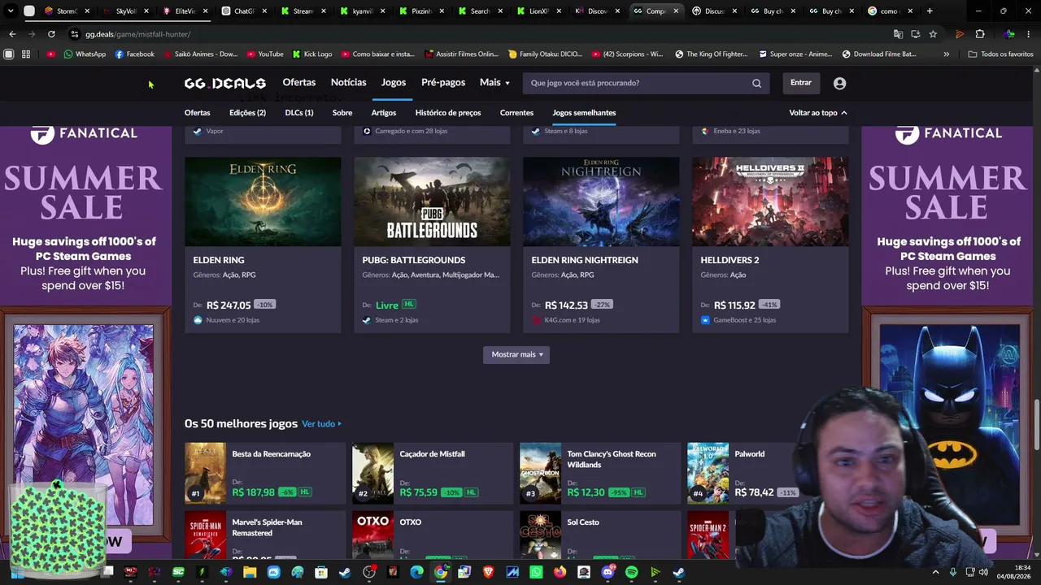
Task: Click the ELDEN RING cover thumbnail
Action: point(263,201)
